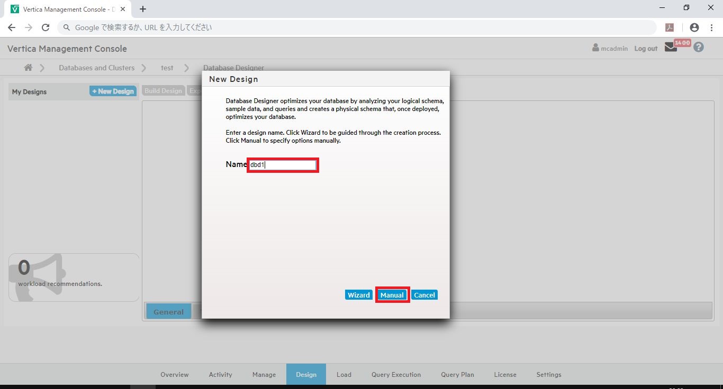Open the Query Plan tab
723x389 pixels.
coord(457,374)
